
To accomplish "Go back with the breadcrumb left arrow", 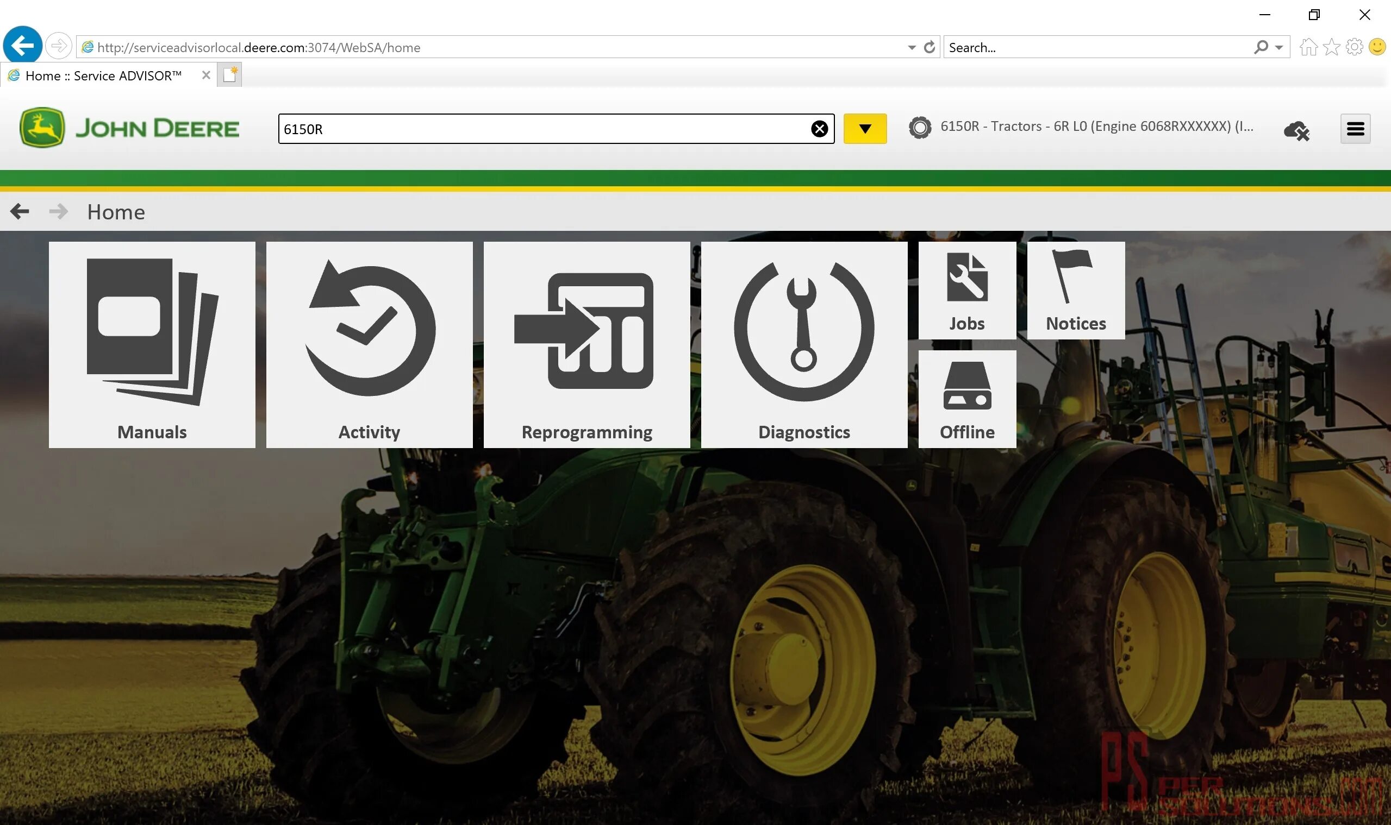I will tap(20, 211).
